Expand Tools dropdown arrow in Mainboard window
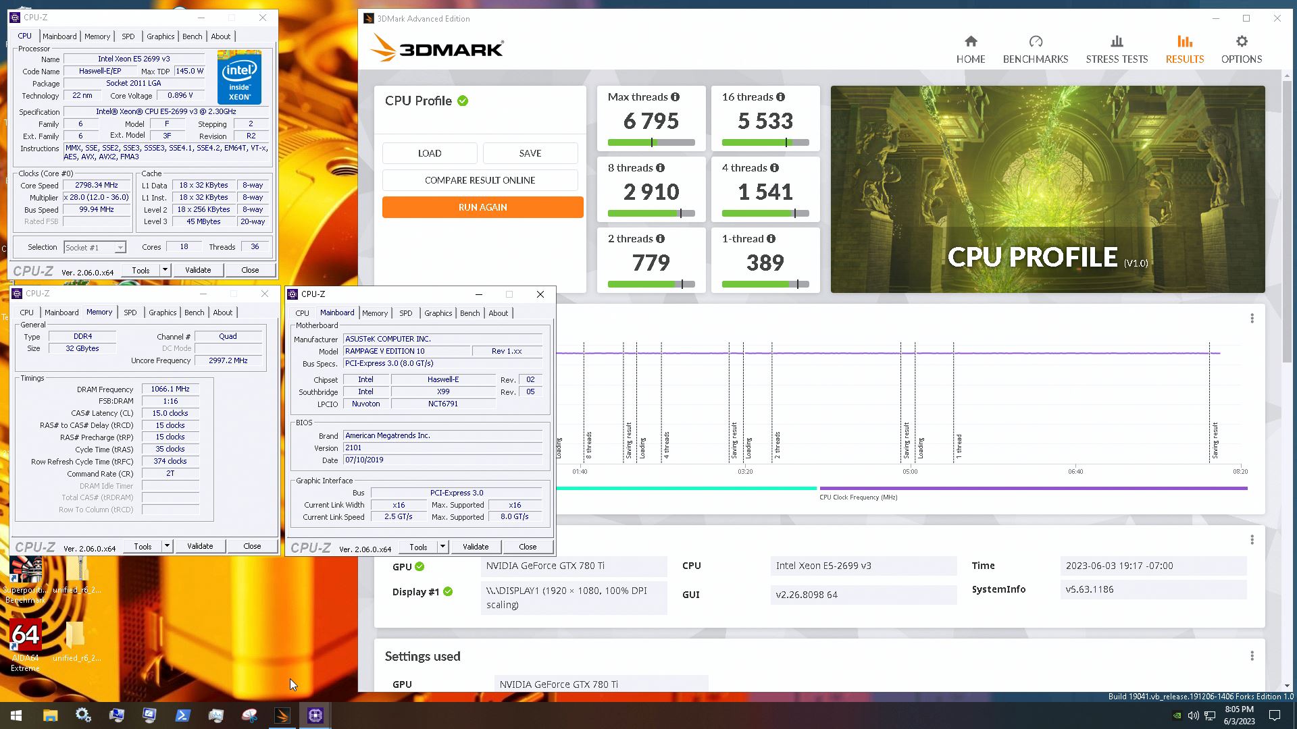This screenshot has width=1297, height=729. (442, 547)
